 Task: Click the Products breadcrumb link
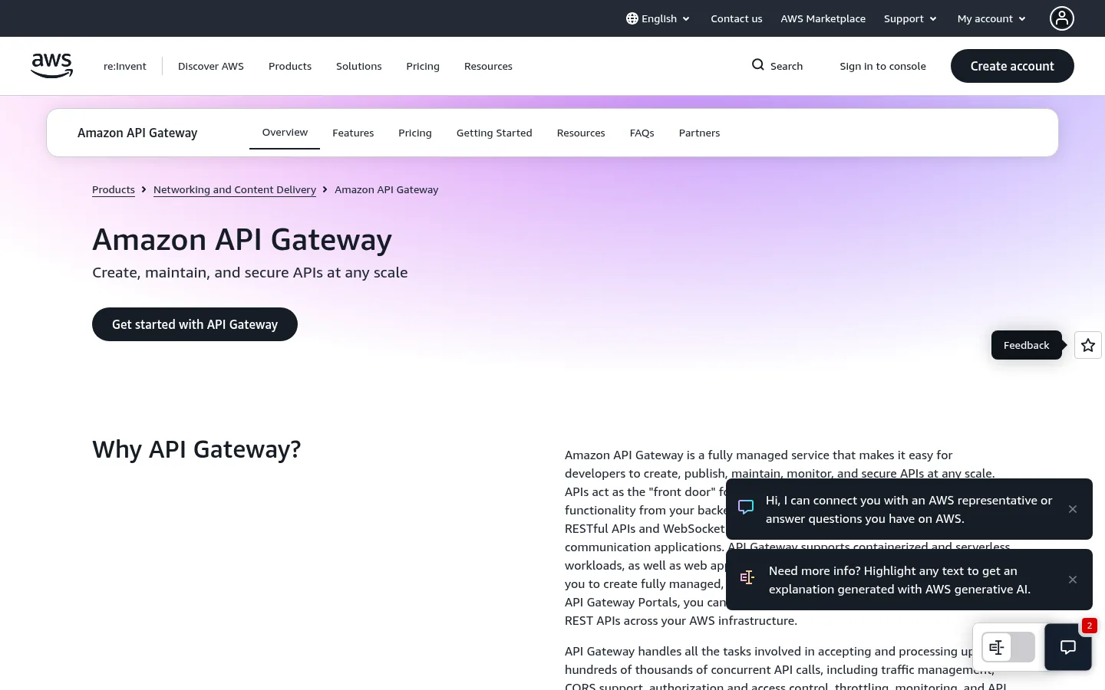[114, 189]
